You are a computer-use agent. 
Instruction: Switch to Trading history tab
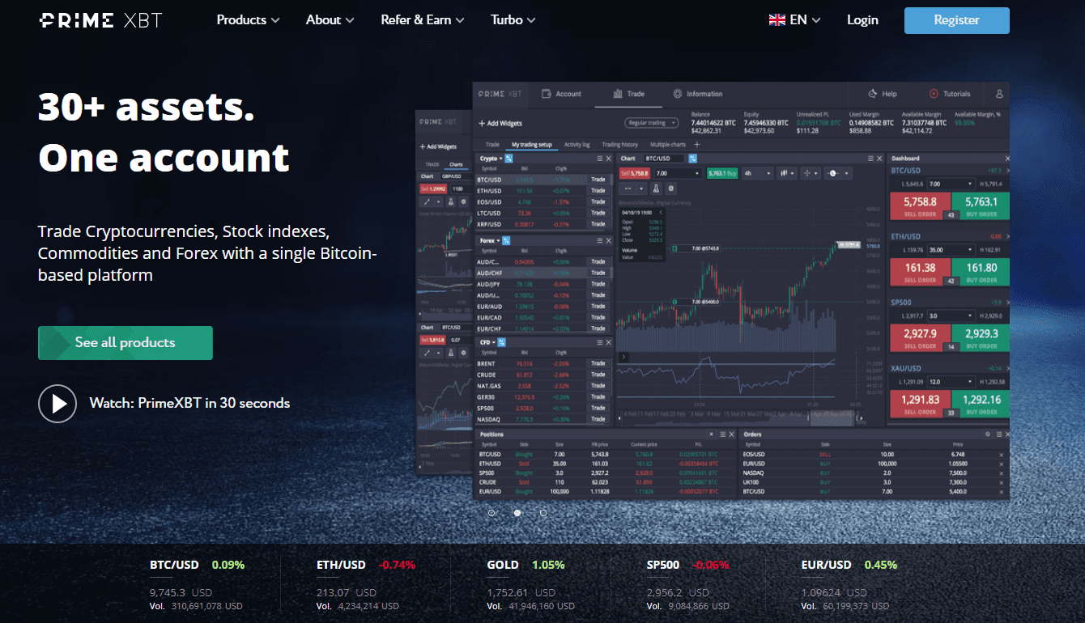tap(620, 145)
